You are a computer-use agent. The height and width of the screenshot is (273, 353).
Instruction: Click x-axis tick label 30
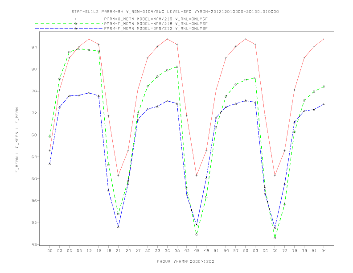(148, 251)
